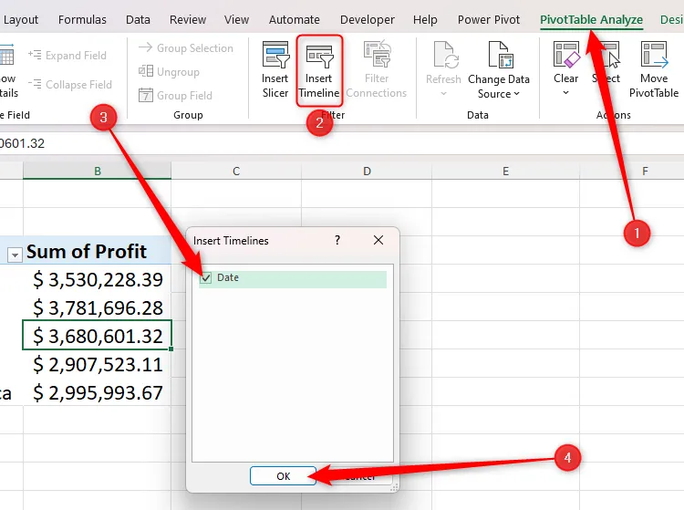Open the Power Pivot tab
684x510 pixels.
tap(489, 20)
